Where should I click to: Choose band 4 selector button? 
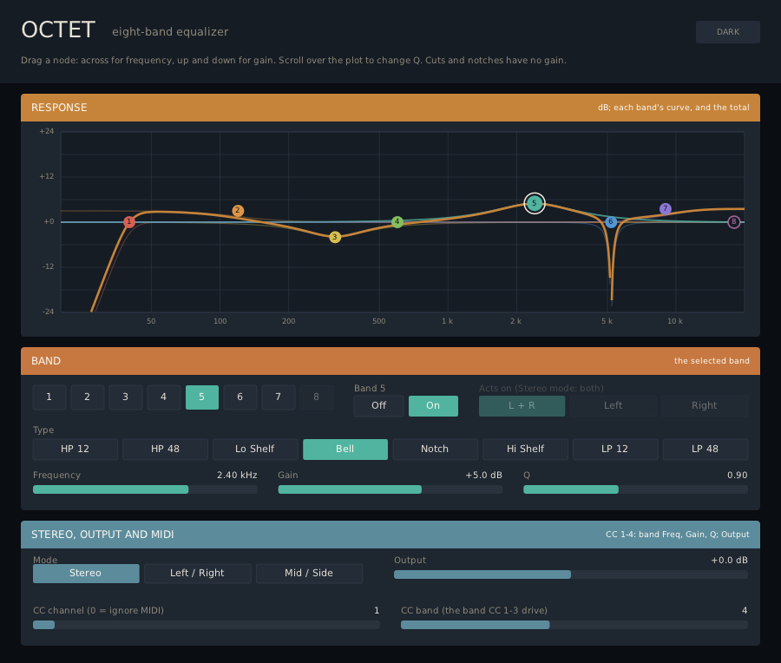click(x=163, y=397)
